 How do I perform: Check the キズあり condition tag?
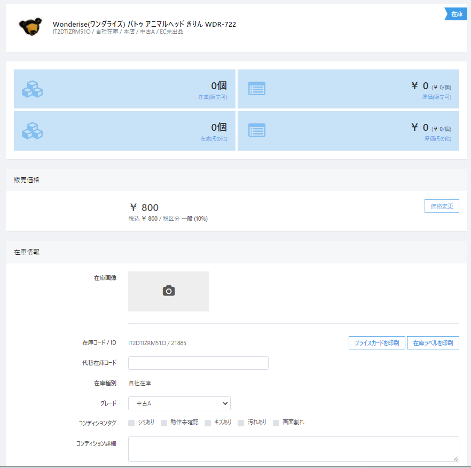[208, 423]
